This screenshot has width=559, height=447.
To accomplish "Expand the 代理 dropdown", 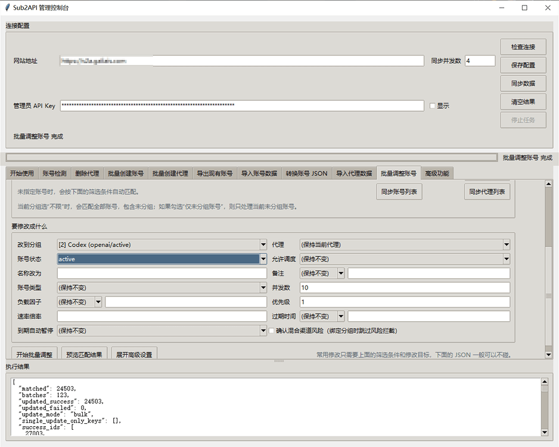I will 506,245.
